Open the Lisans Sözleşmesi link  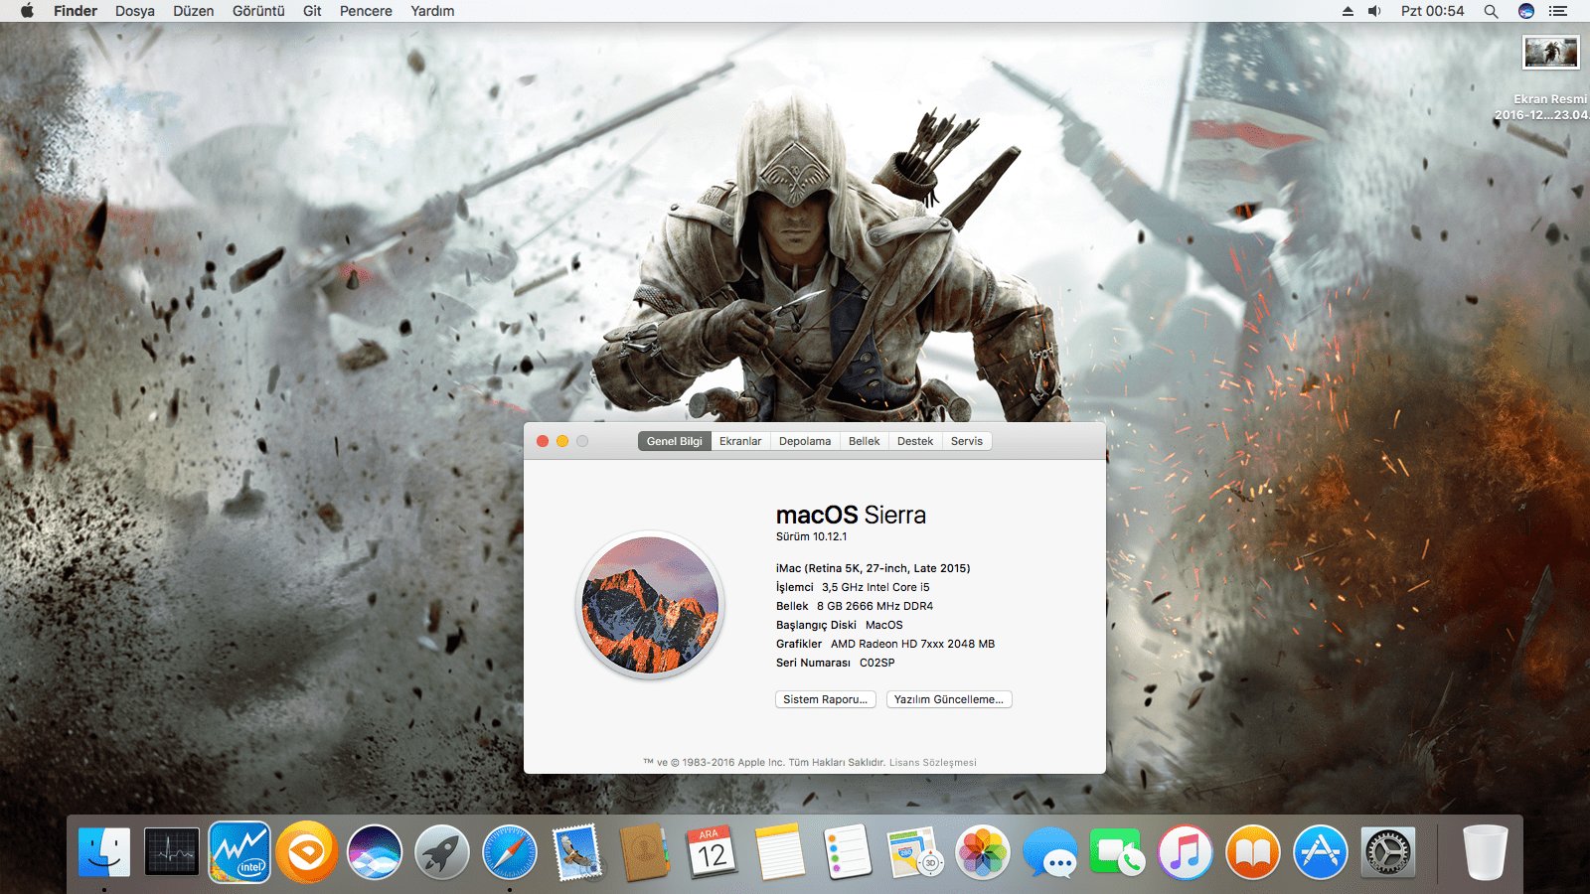click(933, 763)
